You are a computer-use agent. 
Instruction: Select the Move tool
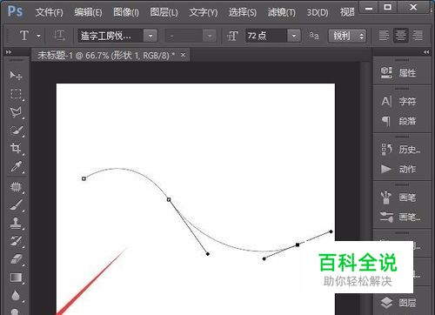click(x=16, y=76)
